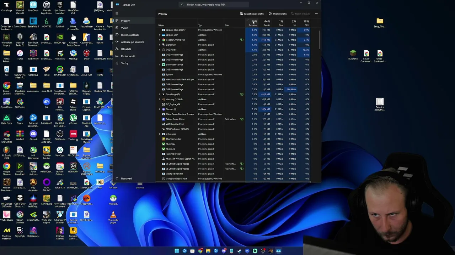Expand the Správce úloh process row
455x255 pixels.
coord(159,35)
